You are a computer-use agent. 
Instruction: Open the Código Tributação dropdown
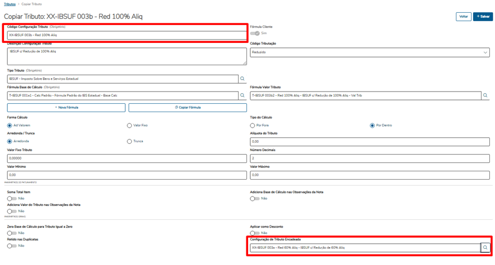click(x=370, y=52)
